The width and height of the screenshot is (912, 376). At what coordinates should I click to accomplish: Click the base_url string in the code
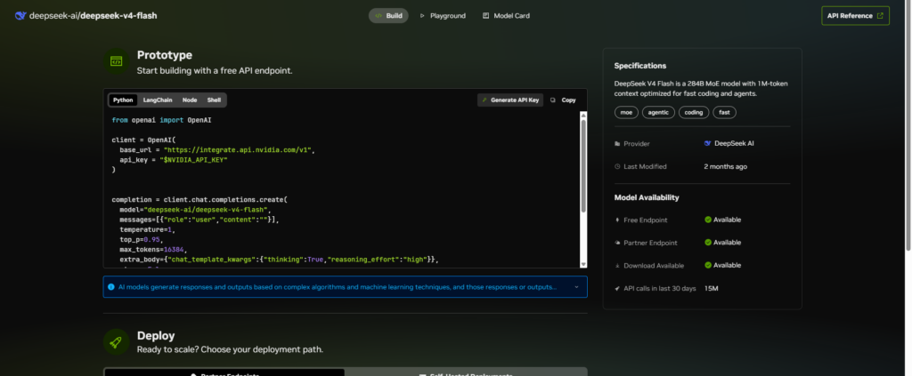239,149
